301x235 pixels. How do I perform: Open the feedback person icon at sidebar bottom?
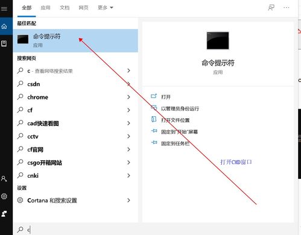(x=4, y=214)
